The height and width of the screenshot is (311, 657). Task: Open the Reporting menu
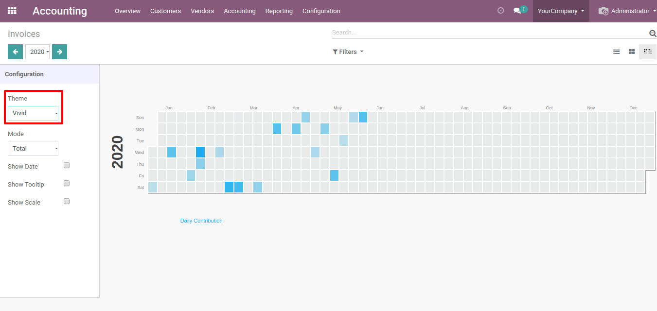pos(279,11)
